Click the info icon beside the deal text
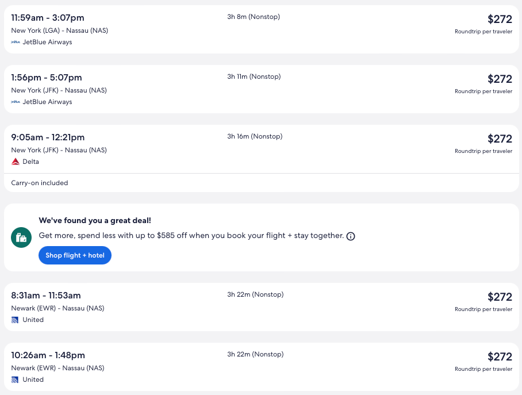This screenshot has width=522, height=395. (351, 236)
